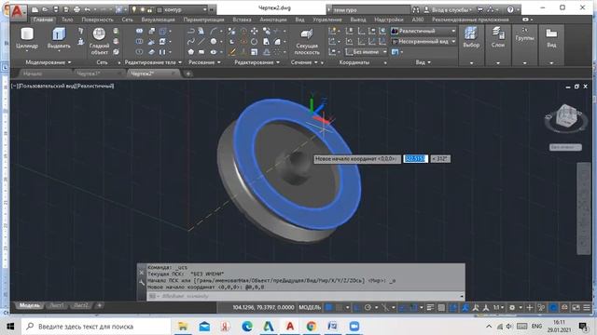Switch to the Тело ribbon tab
597x335 pixels.
click(67, 20)
